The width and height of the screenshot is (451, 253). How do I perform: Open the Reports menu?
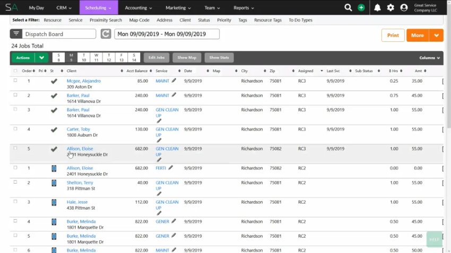tap(244, 8)
